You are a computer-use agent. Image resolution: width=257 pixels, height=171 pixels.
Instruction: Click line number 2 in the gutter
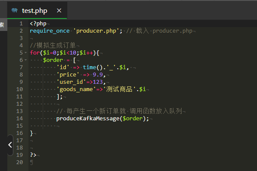click(21, 31)
